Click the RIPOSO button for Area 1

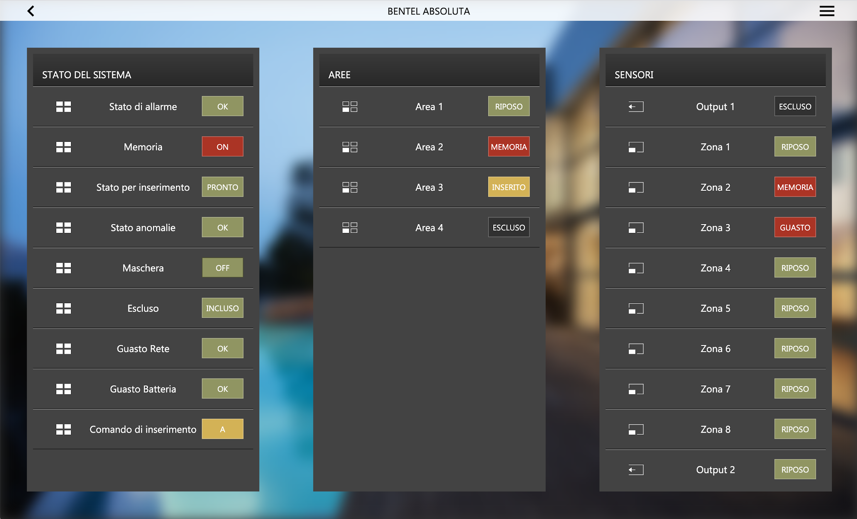[x=509, y=107]
